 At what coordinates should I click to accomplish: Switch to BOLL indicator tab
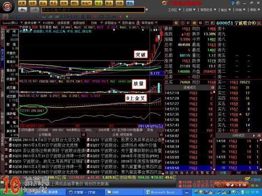(x=88, y=130)
